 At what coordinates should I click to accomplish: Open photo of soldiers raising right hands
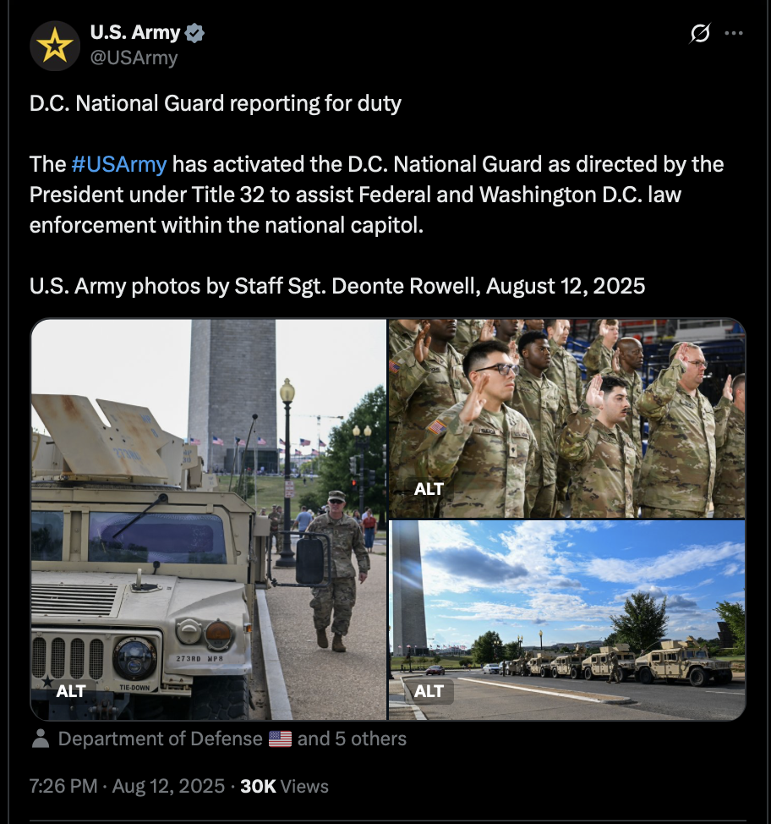(x=566, y=418)
